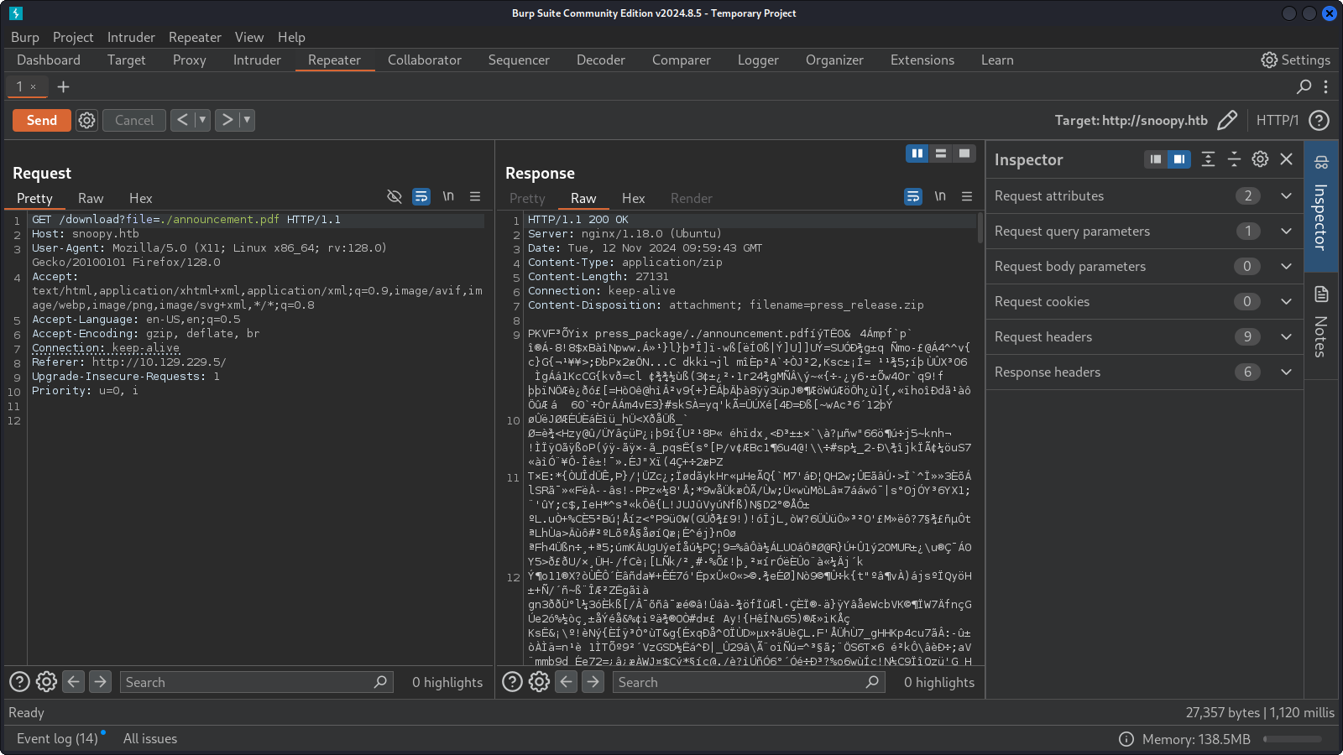This screenshot has height=755, width=1343.
Task: Open the Intruder menu in menu bar
Action: click(x=131, y=37)
